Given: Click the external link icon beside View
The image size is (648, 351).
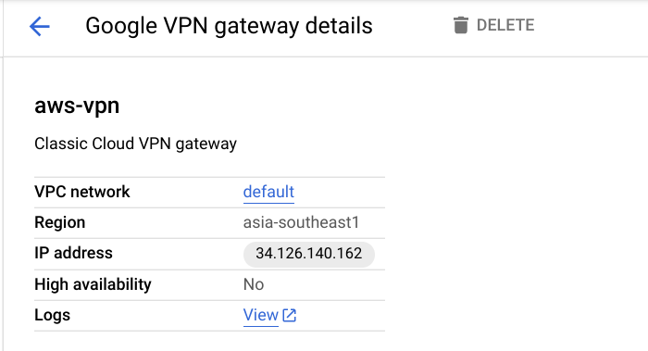Looking at the screenshot, I should pos(289,316).
